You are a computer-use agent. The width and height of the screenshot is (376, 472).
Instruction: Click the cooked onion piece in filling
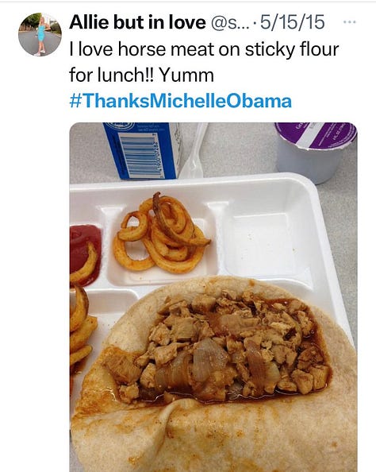click(208, 358)
